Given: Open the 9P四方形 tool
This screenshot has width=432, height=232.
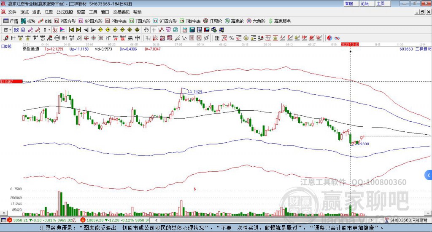Looking at the screenshot, I should [x=90, y=21].
